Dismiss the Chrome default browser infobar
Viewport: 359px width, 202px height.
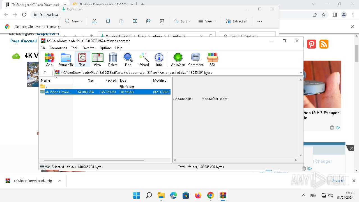[x=352, y=27]
